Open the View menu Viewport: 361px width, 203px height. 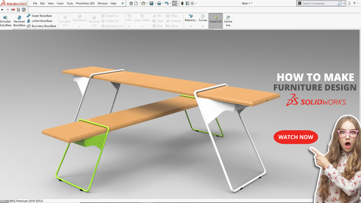(51, 3)
